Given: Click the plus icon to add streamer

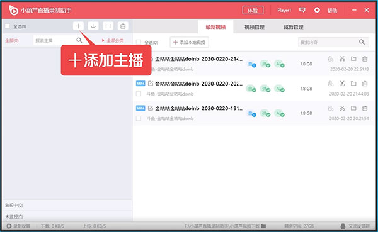Looking at the screenshot, I should coord(78,26).
